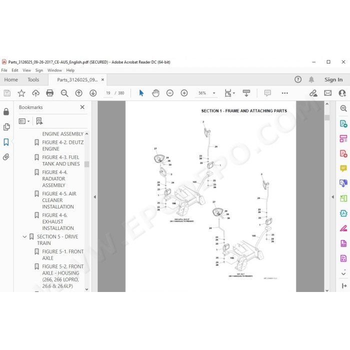Open the attachments paperclip panel
This screenshot has width=350, height=350.
[6, 157]
